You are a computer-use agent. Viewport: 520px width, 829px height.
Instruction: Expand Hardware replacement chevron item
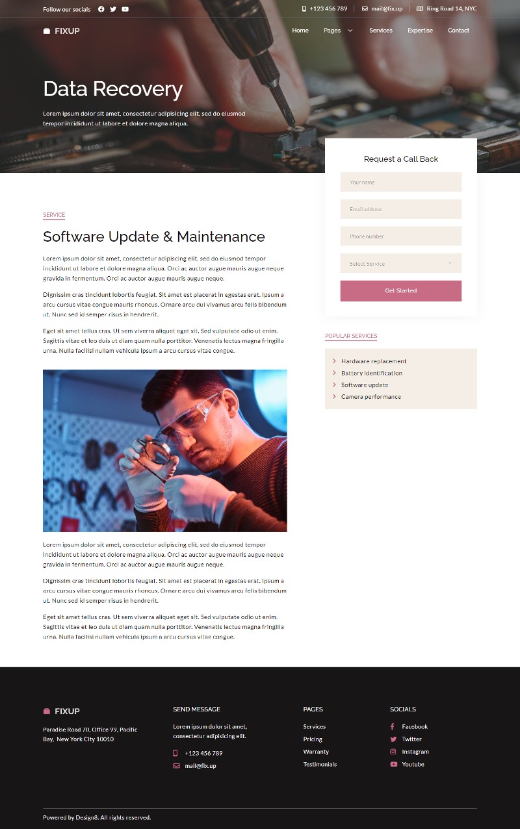[x=334, y=361]
